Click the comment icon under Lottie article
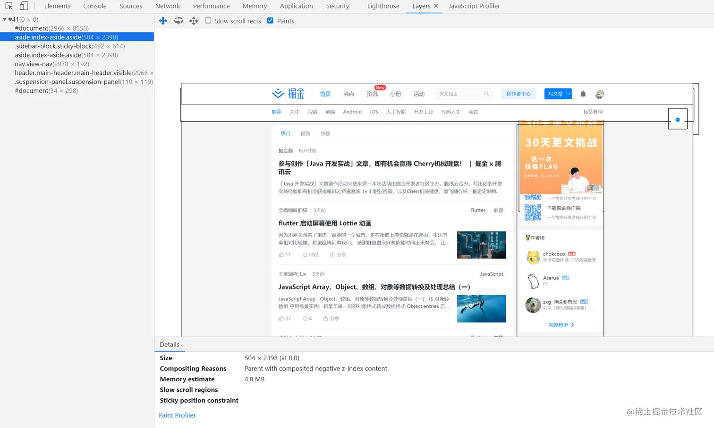The image size is (714, 428). [x=305, y=255]
